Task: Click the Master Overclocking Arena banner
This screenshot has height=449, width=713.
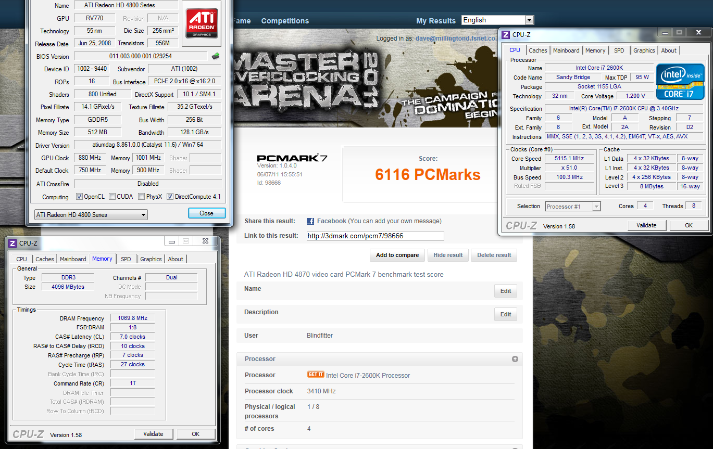Action: (365, 78)
